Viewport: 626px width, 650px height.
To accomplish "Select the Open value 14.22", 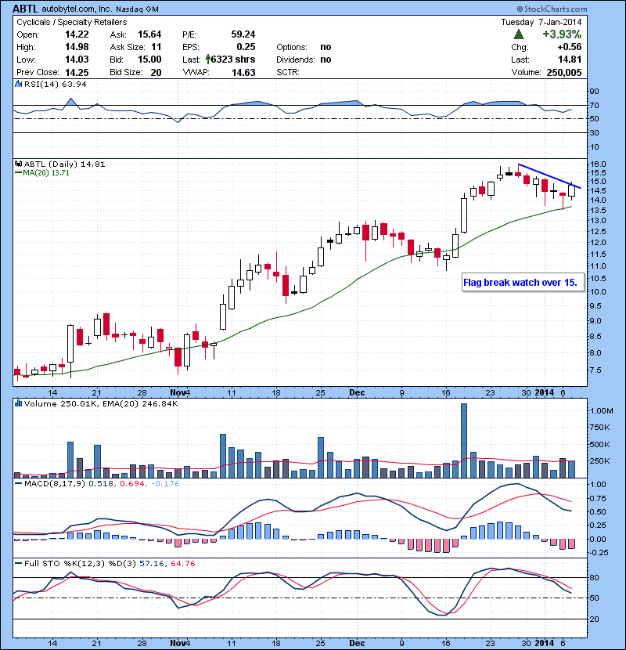I will coord(77,34).
